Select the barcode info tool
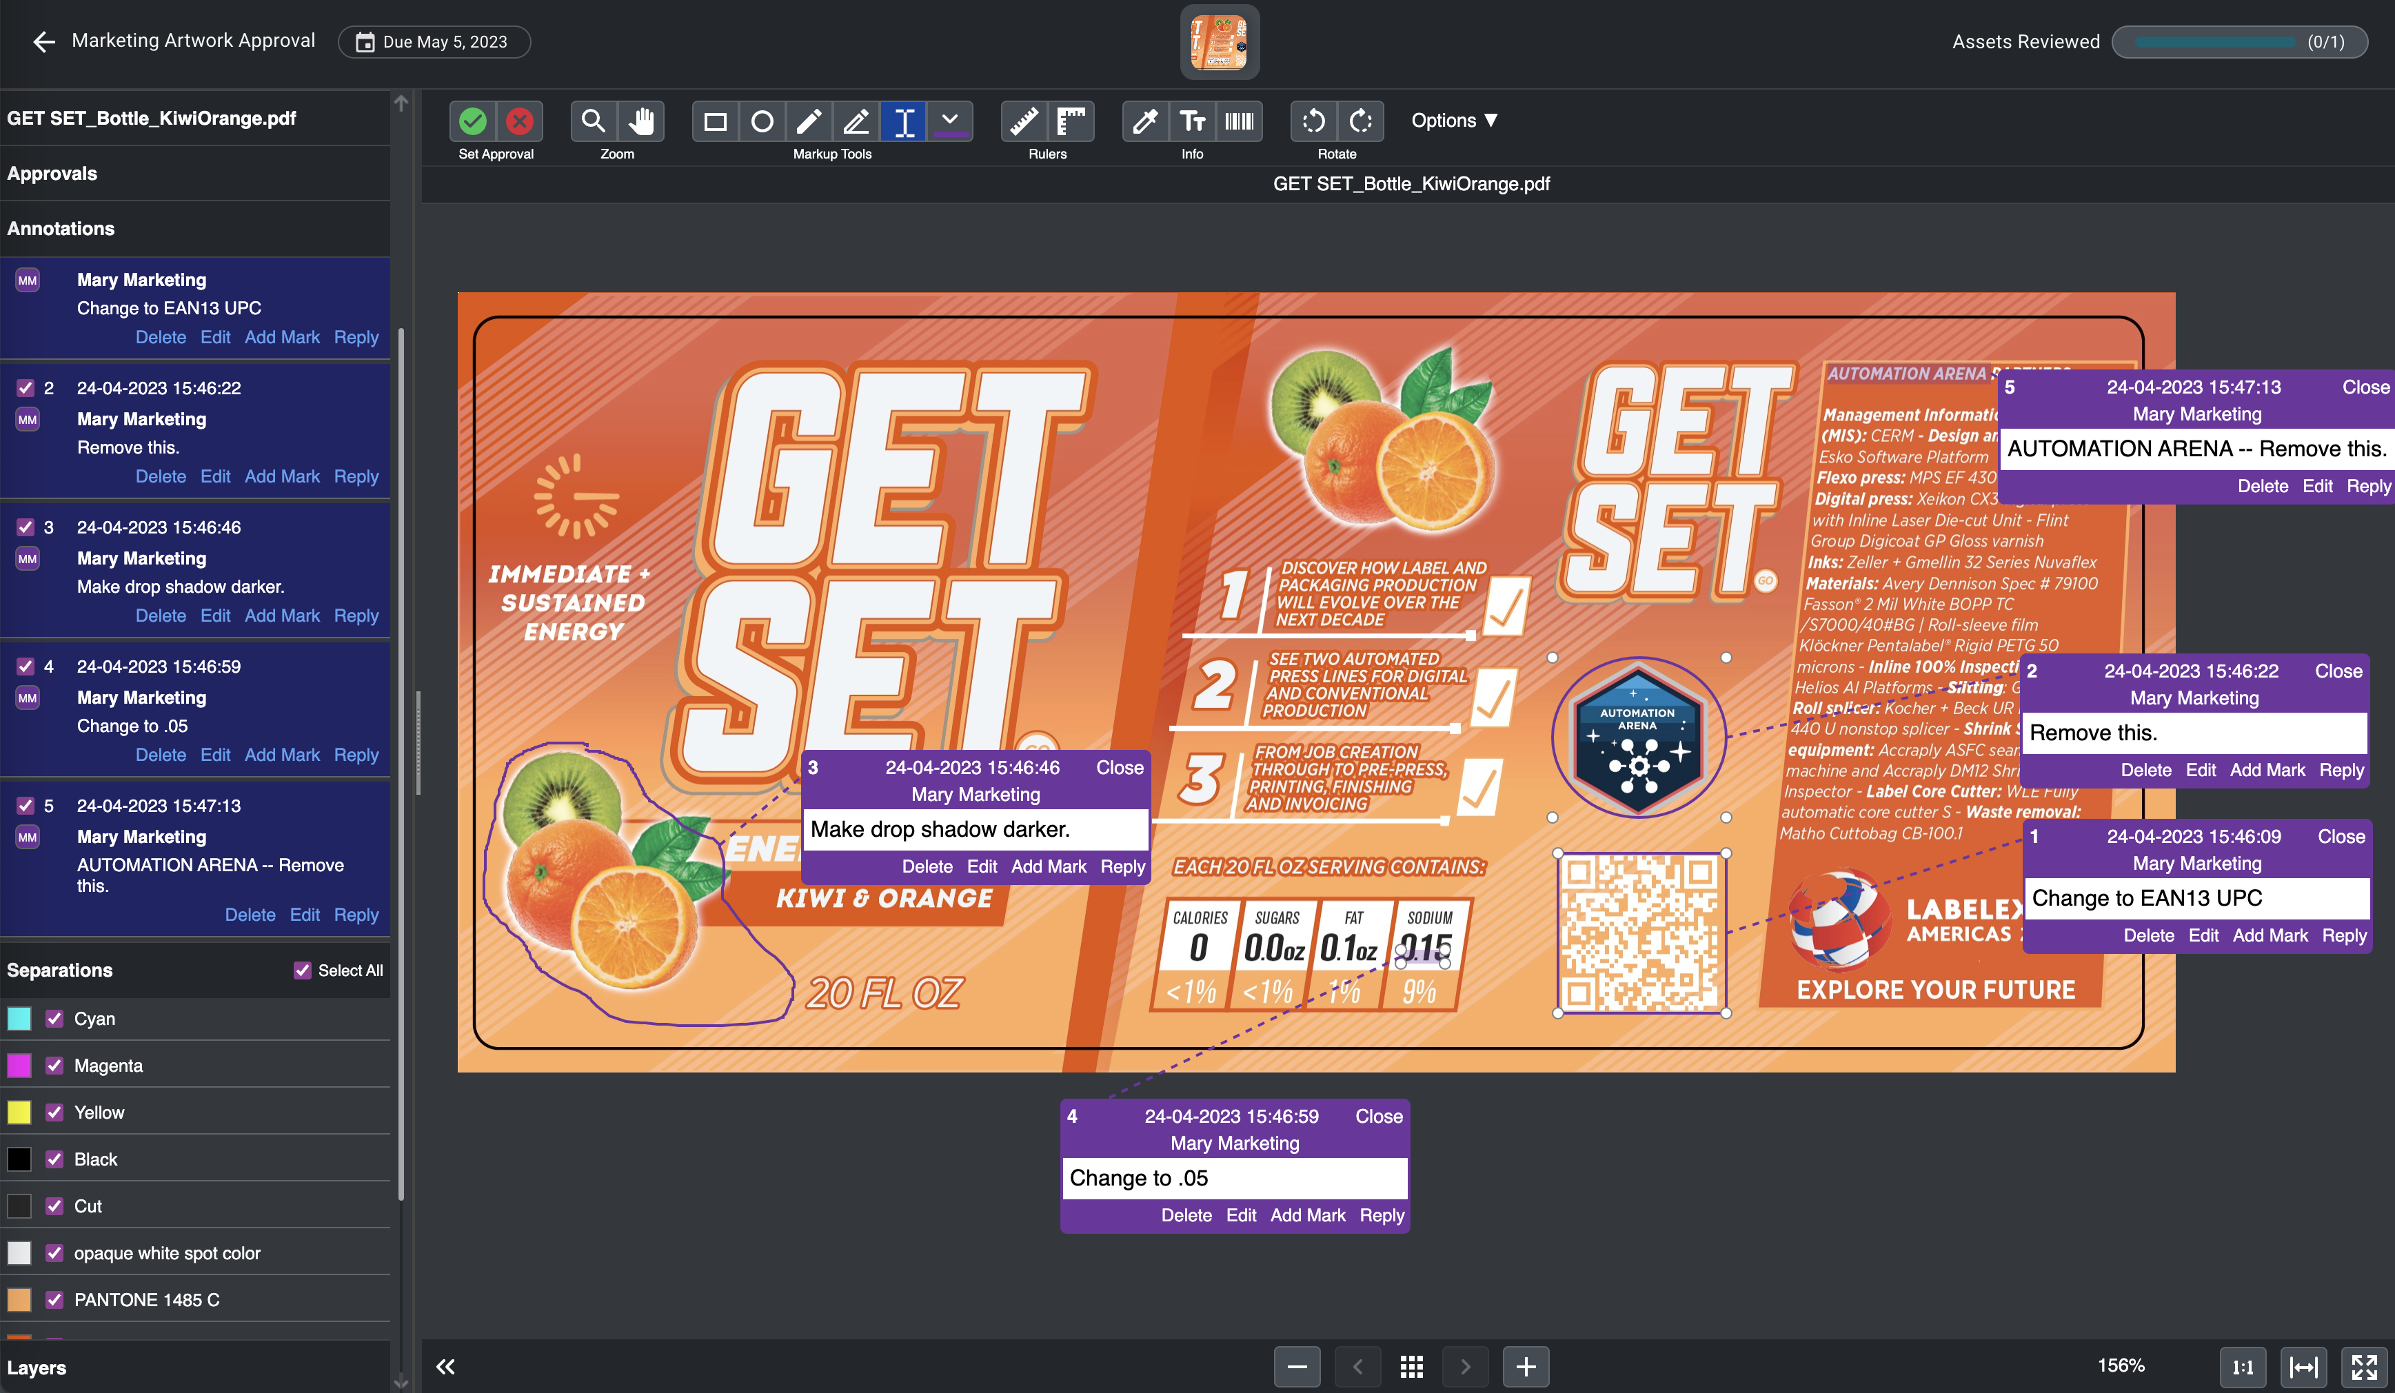This screenshot has height=1393, width=2395. (1240, 121)
